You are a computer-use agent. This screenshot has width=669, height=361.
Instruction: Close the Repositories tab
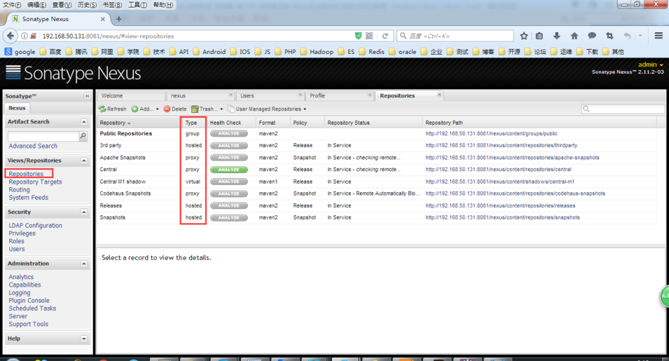click(x=439, y=95)
